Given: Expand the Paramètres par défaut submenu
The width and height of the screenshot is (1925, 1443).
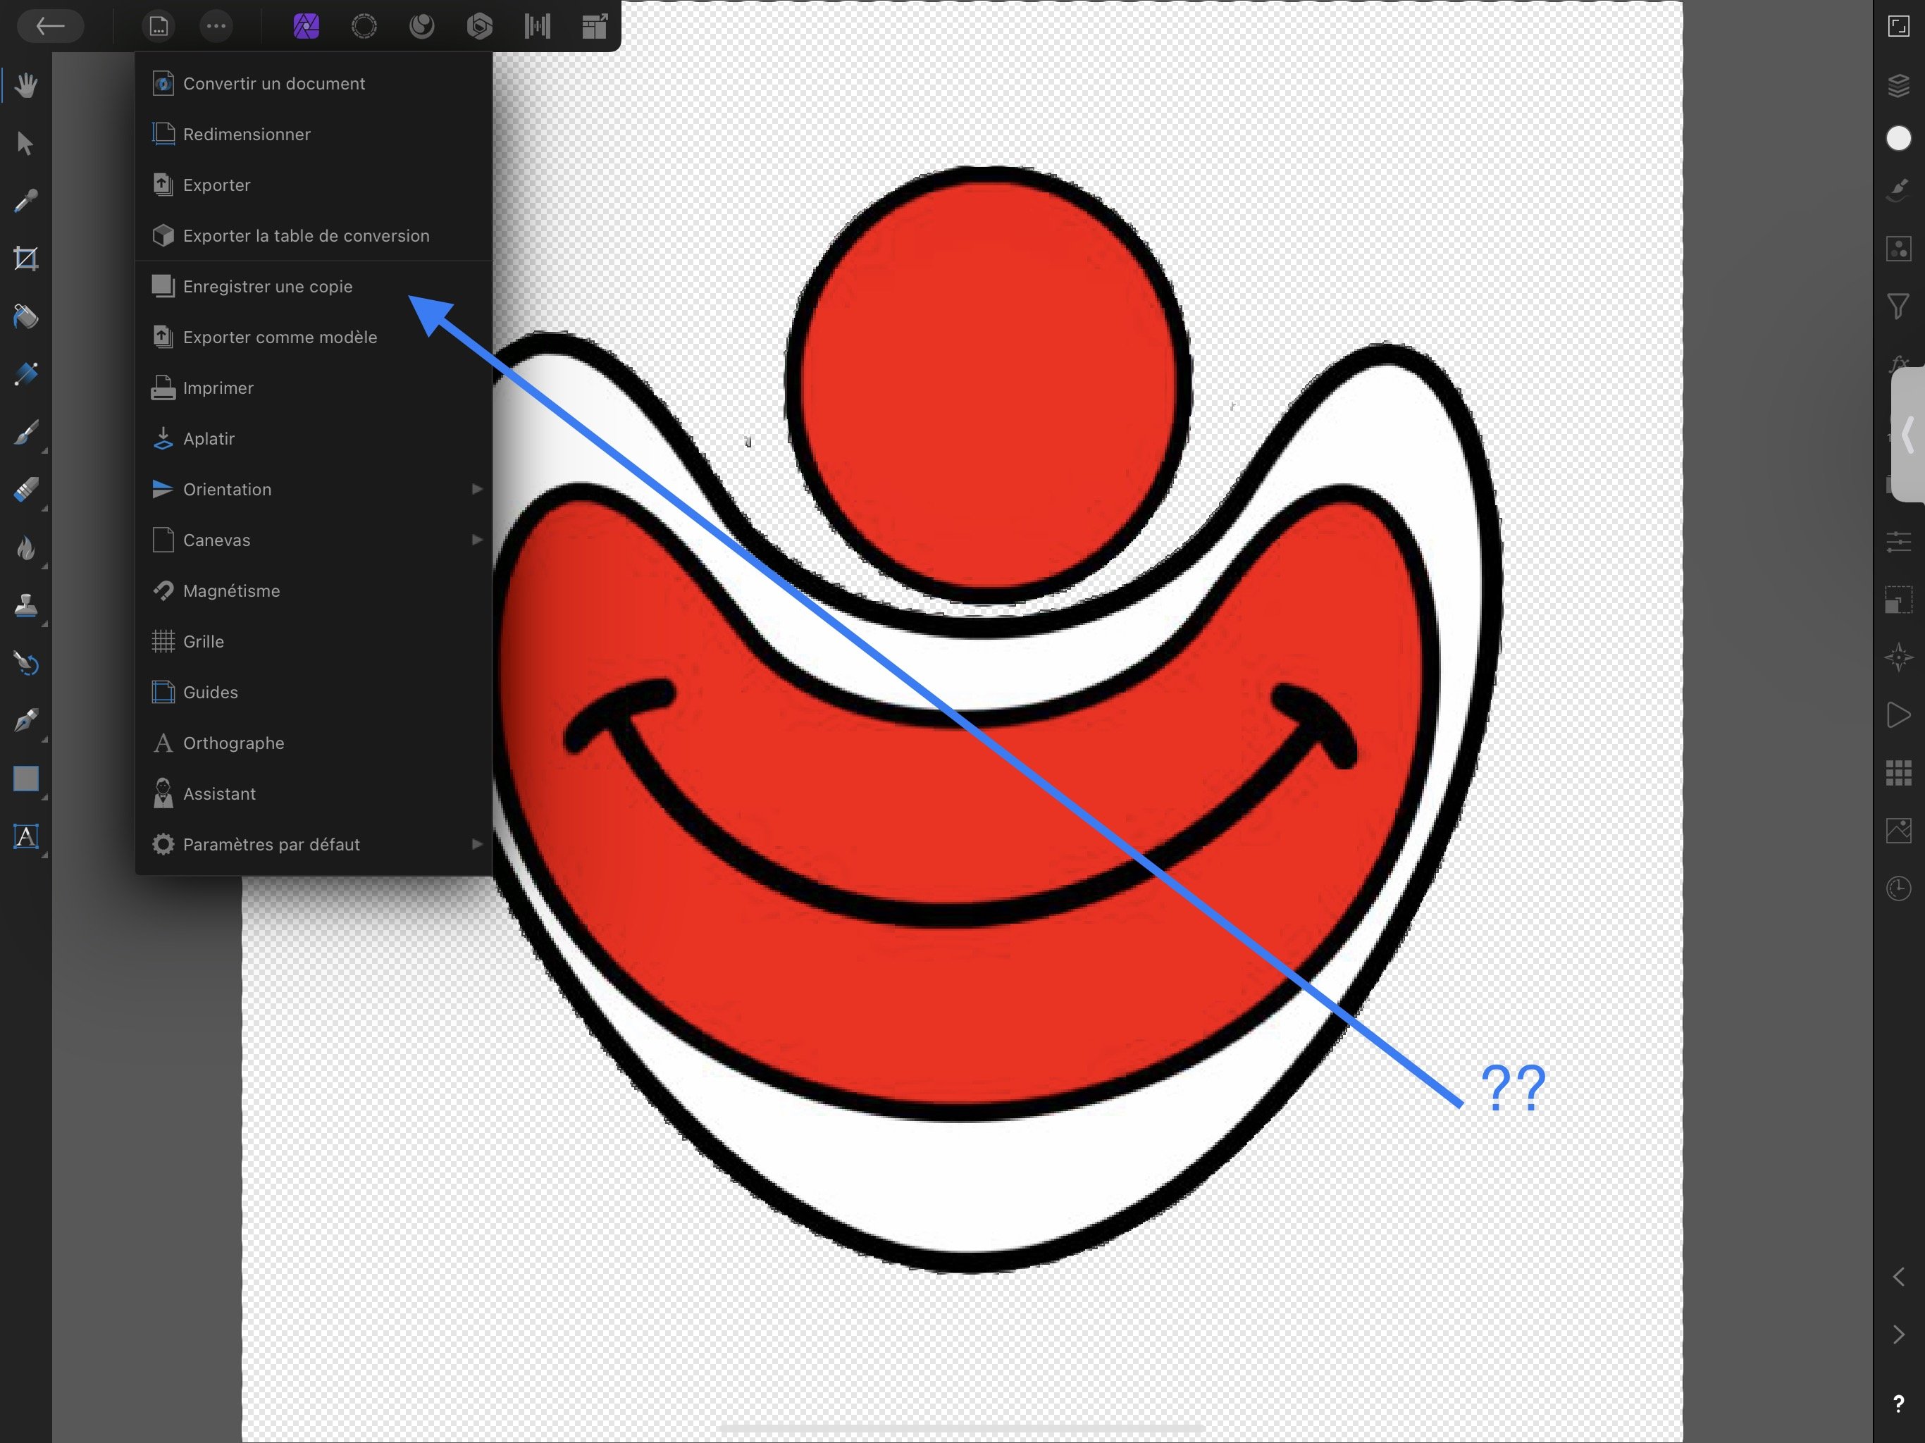Looking at the screenshot, I should click(314, 844).
